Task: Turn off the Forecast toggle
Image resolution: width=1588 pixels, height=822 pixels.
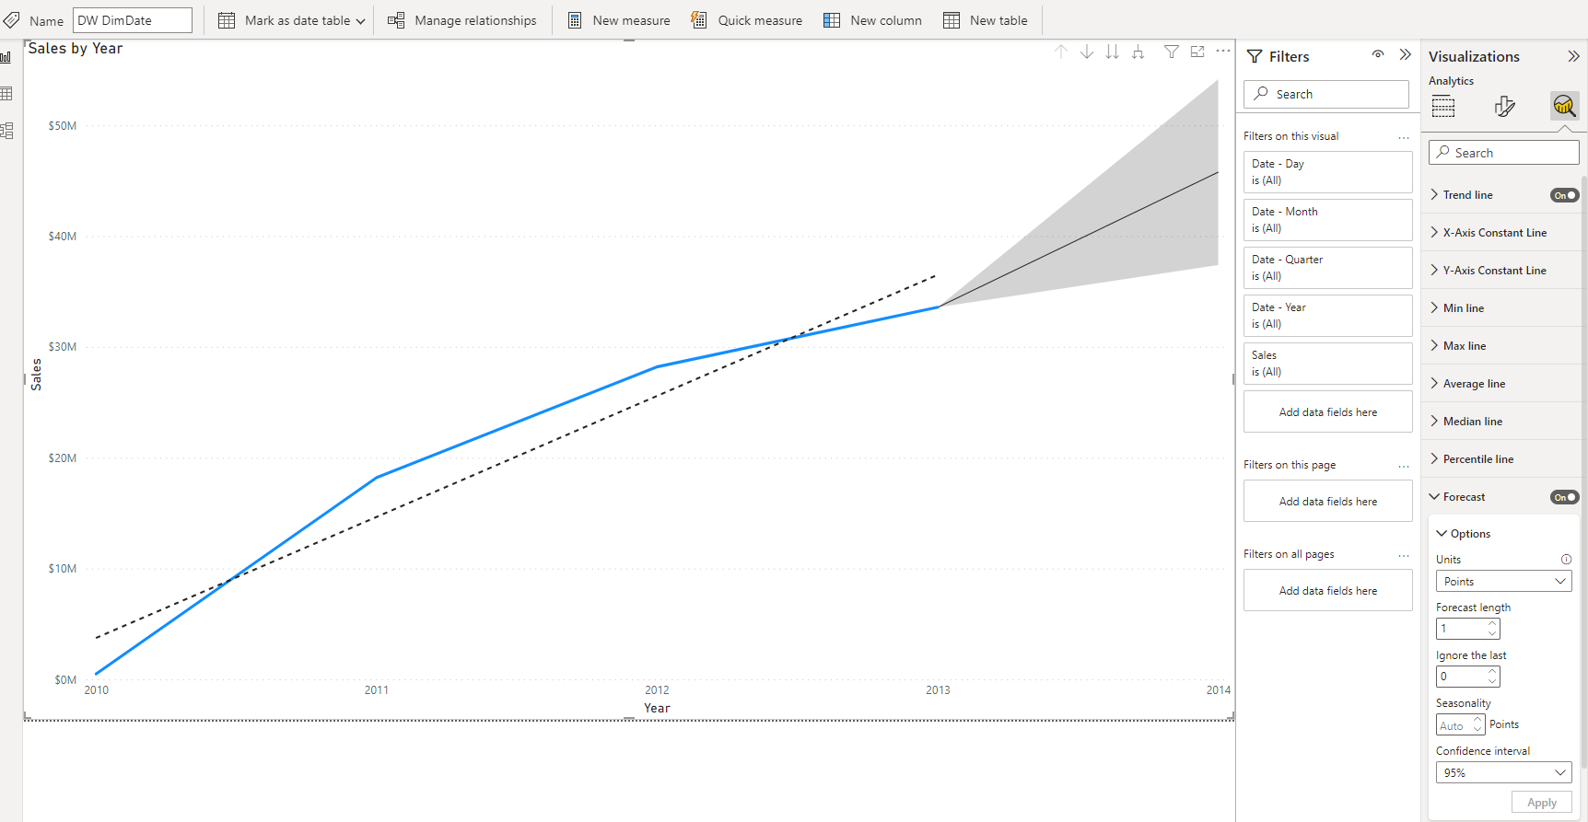Action: point(1565,497)
